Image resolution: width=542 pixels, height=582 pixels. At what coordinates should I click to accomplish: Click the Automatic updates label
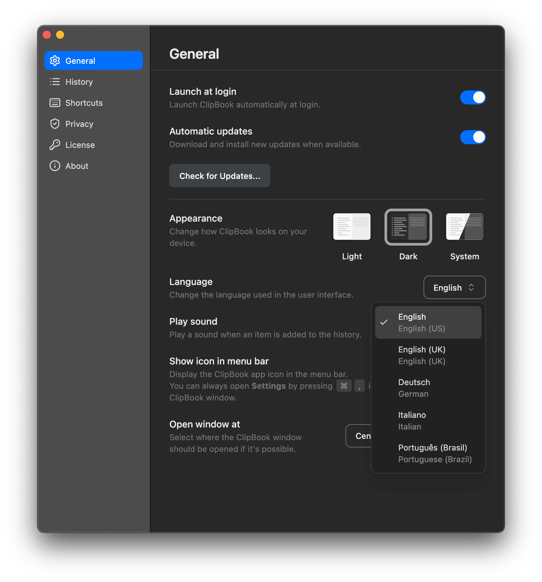211,131
